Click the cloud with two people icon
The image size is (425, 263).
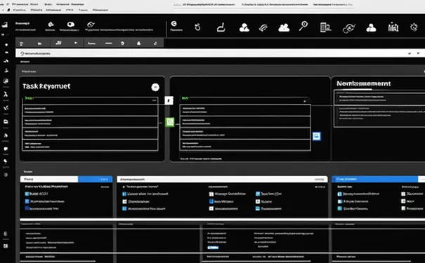click(x=284, y=27)
